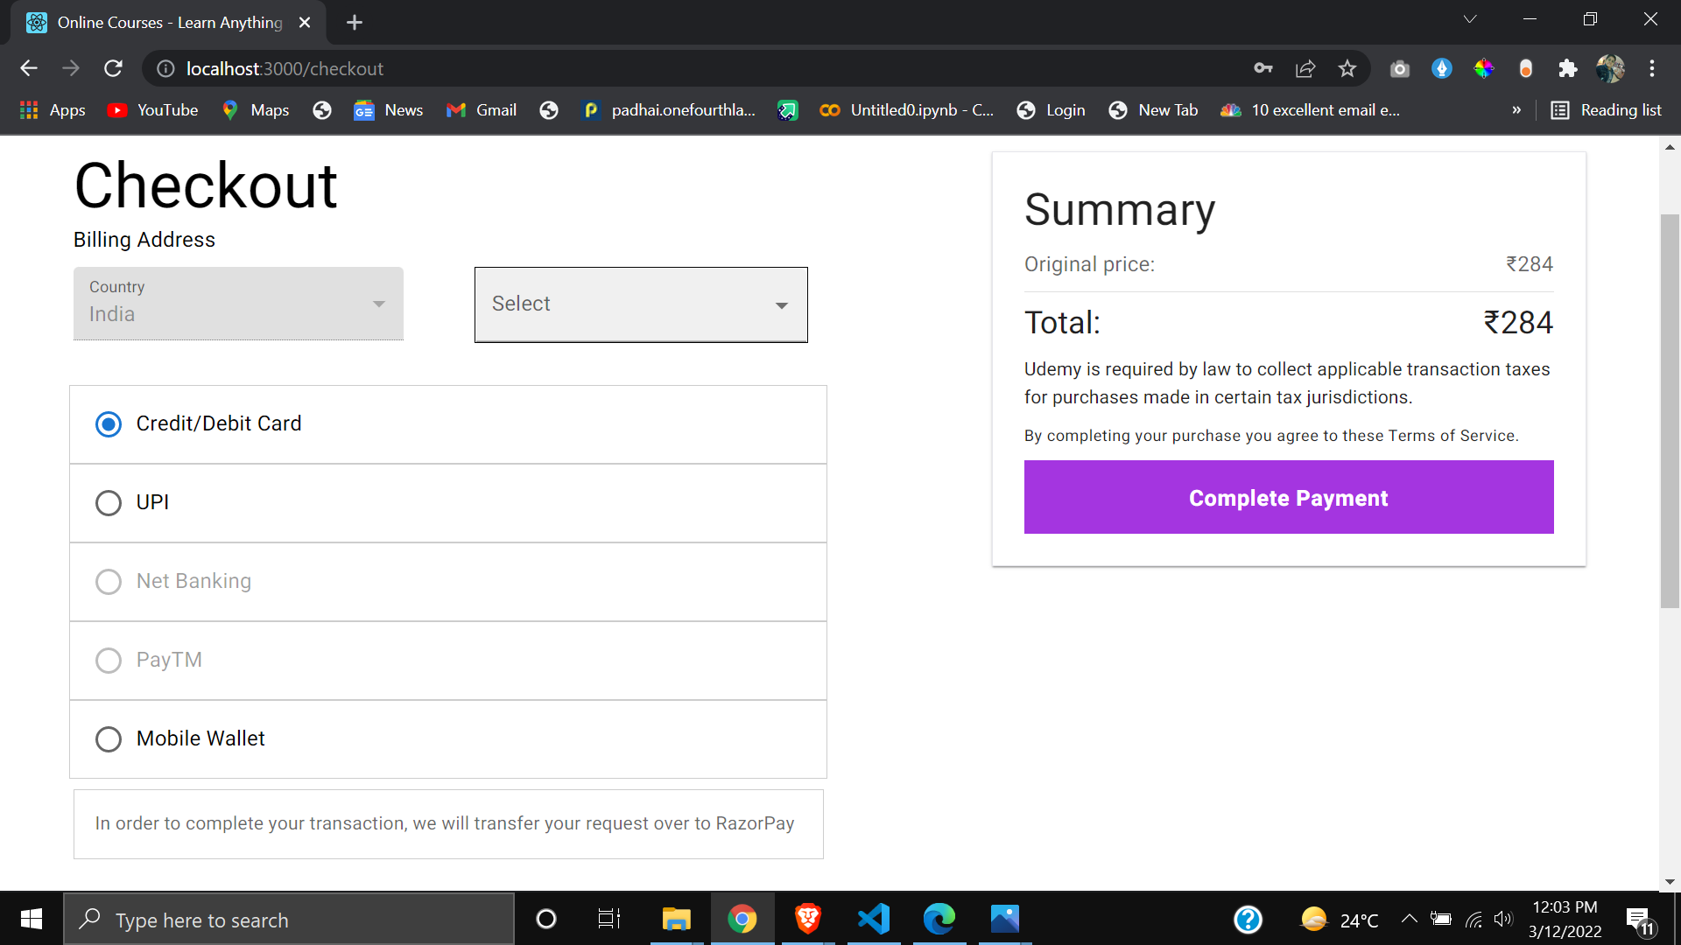The image size is (1681, 945).
Task: Open the Reading list
Action: tap(1607, 110)
